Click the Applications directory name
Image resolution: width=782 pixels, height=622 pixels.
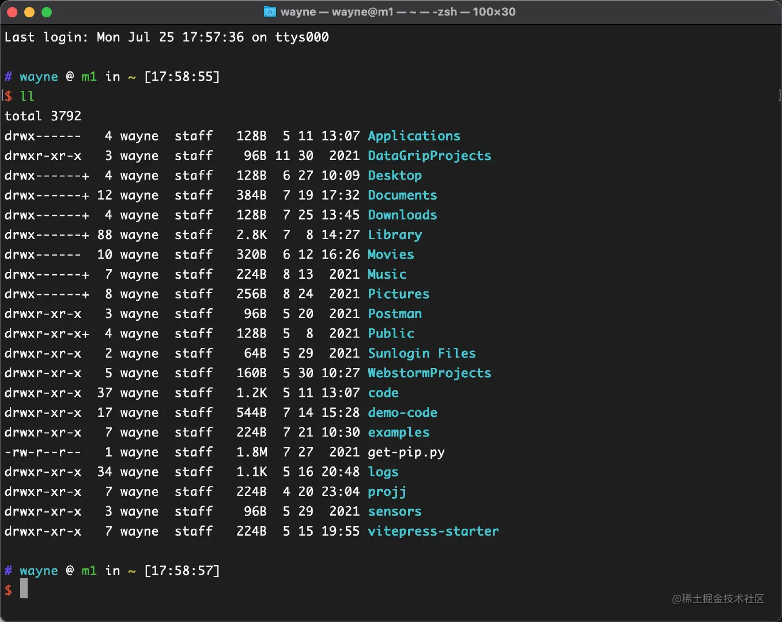[x=414, y=136]
